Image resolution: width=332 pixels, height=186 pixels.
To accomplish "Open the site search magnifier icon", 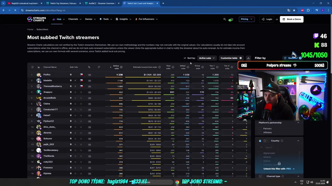I will pos(225,19).
